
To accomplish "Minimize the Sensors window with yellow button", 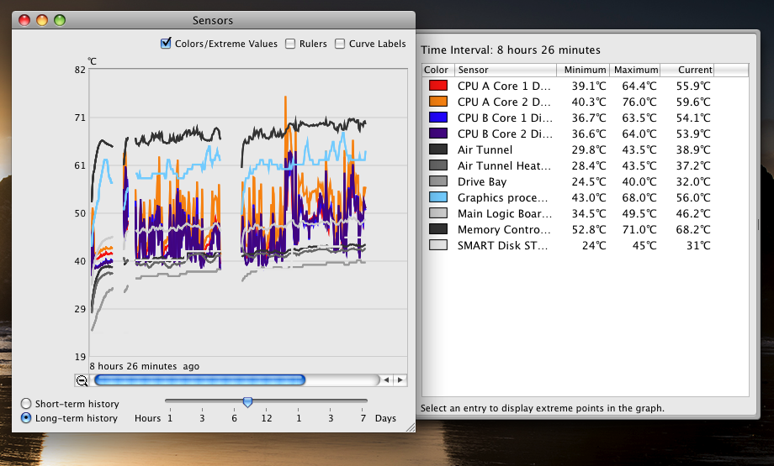I will 42,20.
